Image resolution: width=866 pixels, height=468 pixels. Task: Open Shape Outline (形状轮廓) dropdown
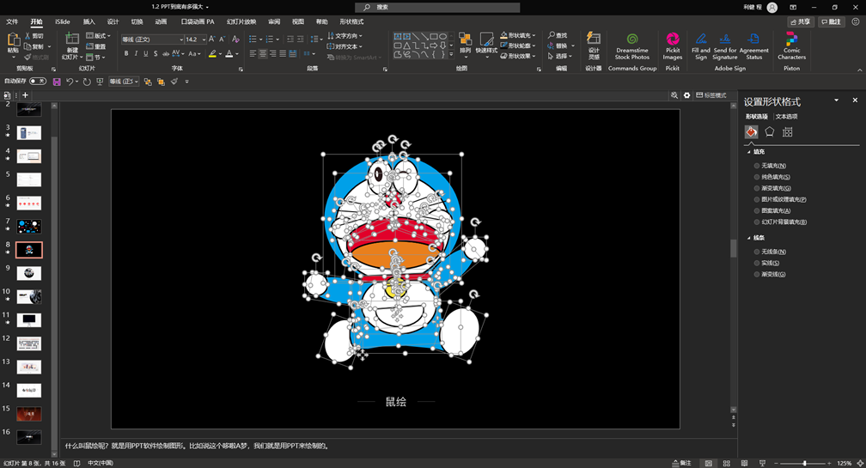[x=518, y=46]
